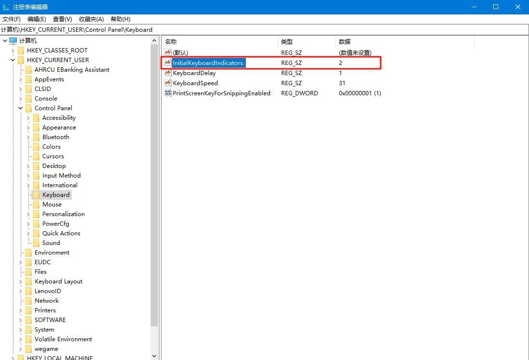Click the tree pane vertical scrollbar thumb
Viewport: 529px width, 360px height.
click(154, 186)
